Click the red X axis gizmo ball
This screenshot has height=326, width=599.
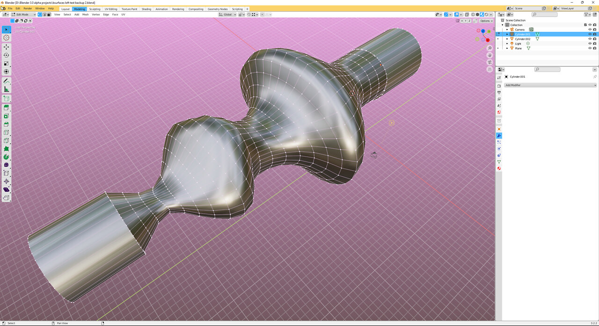click(487, 40)
